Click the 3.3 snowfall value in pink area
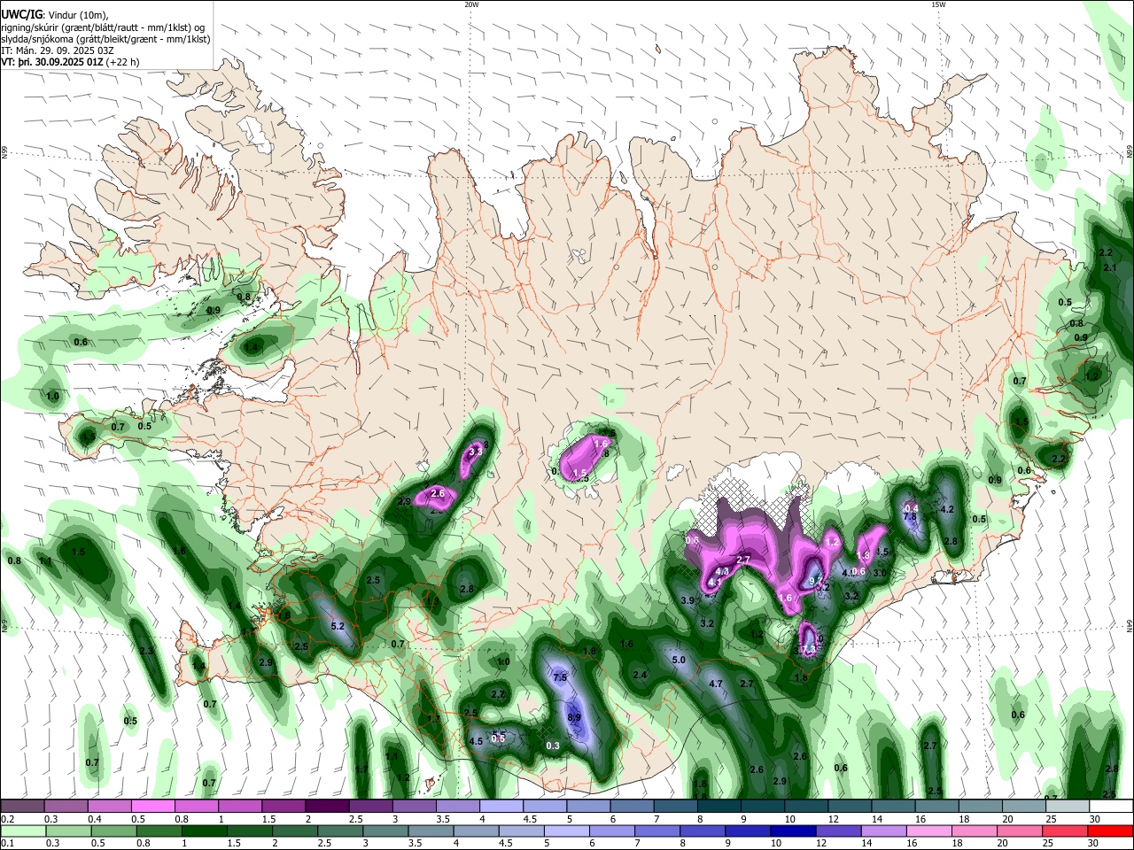Viewport: 1134px width, 850px height. click(476, 452)
